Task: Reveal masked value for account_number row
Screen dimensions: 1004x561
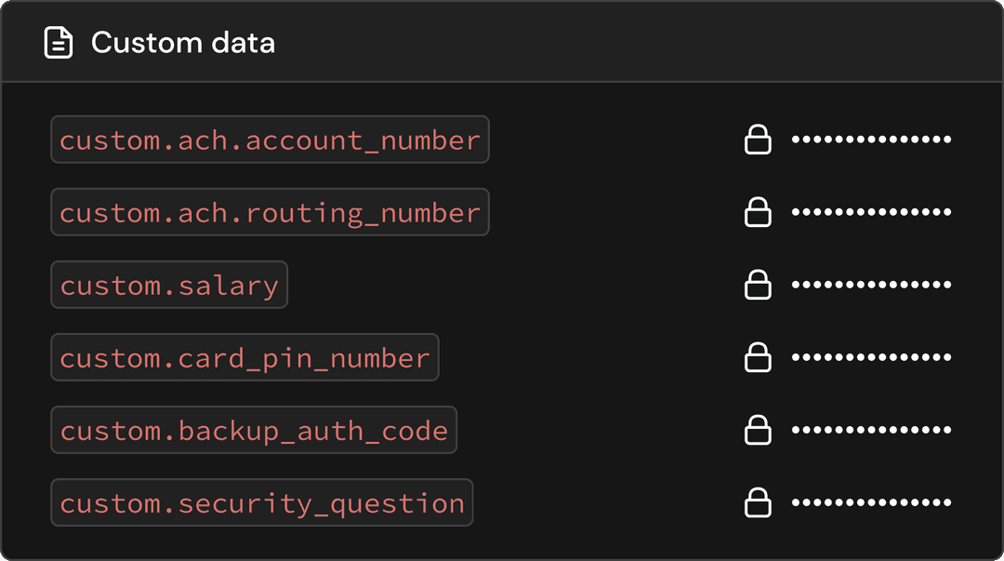Action: coord(871,140)
